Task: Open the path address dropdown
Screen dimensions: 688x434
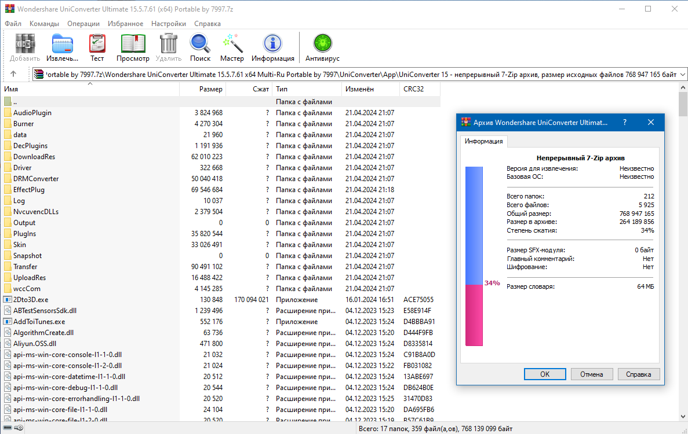Action: tap(682, 75)
